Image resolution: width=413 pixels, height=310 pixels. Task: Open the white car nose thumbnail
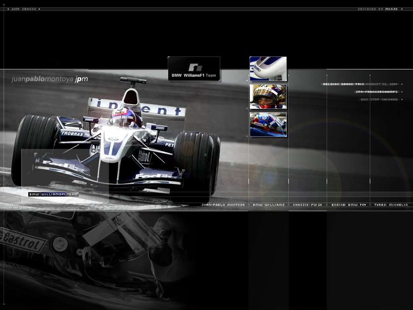click(268, 69)
